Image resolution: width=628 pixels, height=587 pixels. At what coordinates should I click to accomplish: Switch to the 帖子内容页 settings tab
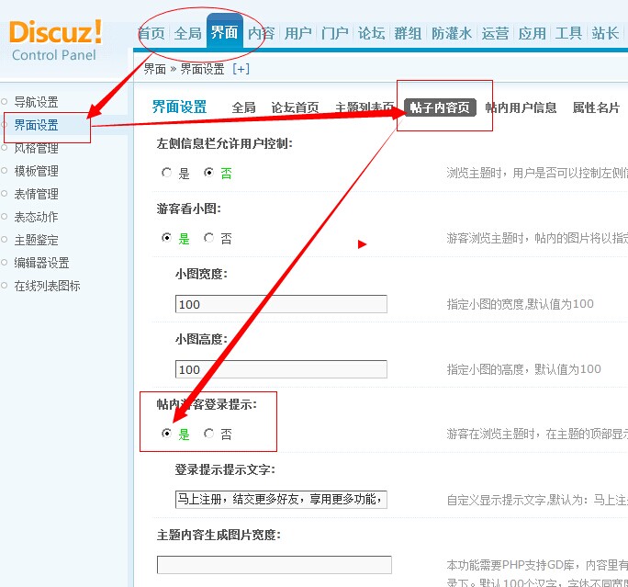[440, 107]
